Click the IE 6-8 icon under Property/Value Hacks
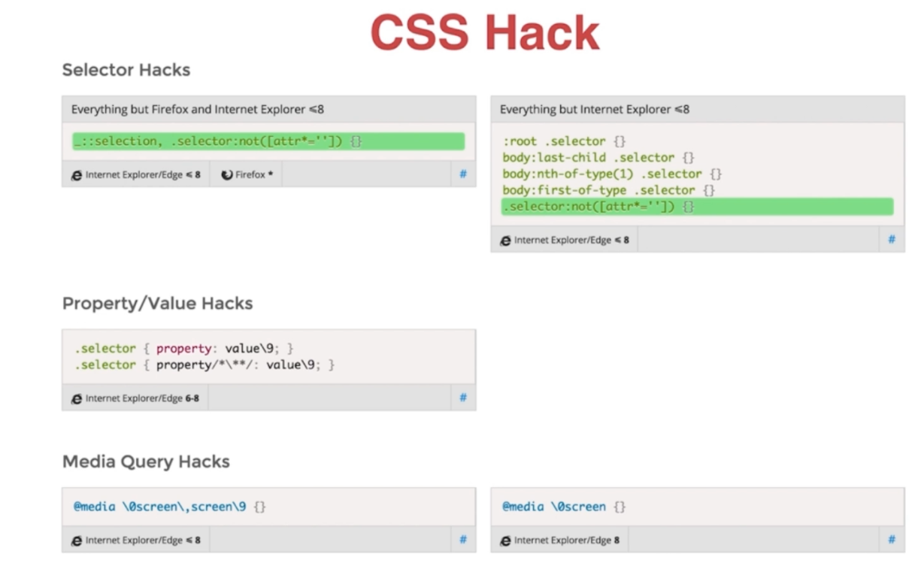The image size is (918, 578). 76,399
